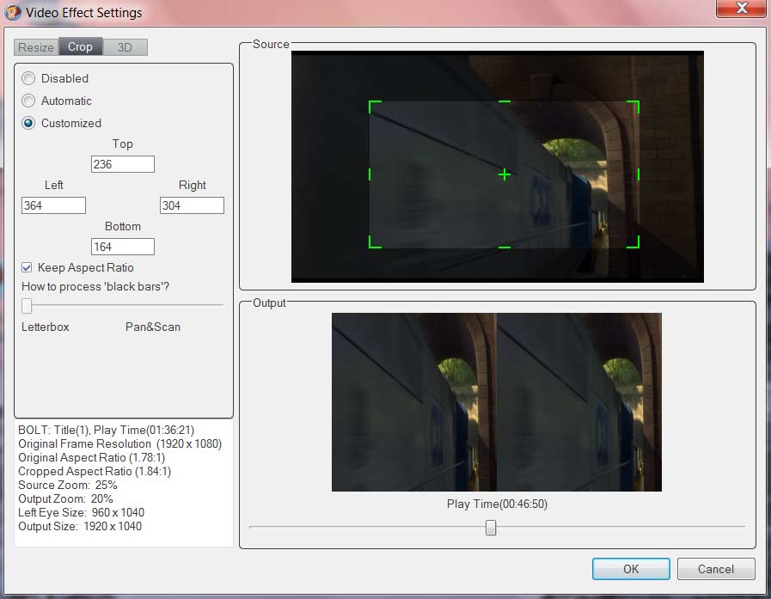Toggle the Keep Aspect Ratio checkbox
The image size is (771, 599).
(x=27, y=267)
